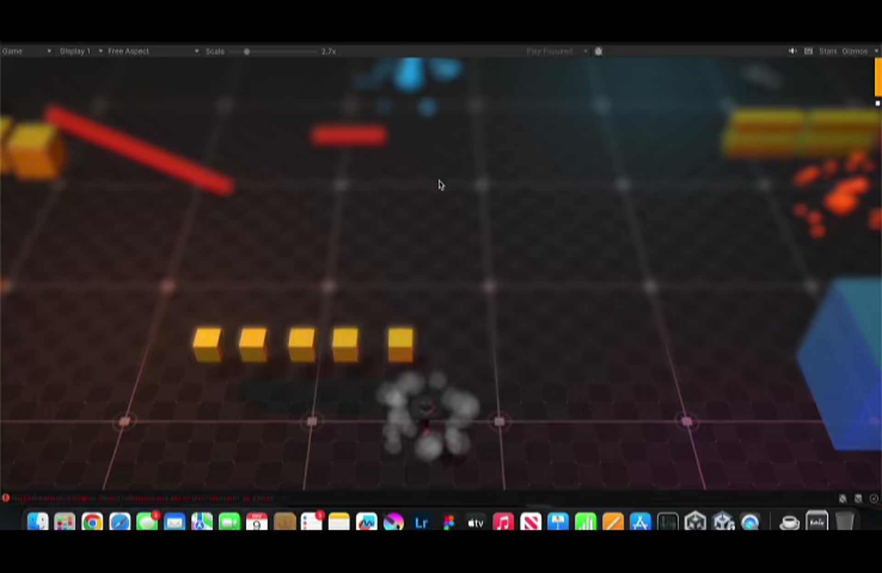This screenshot has height=573, width=882.
Task: Enable Gizmos display in the Game view
Action: (855, 51)
